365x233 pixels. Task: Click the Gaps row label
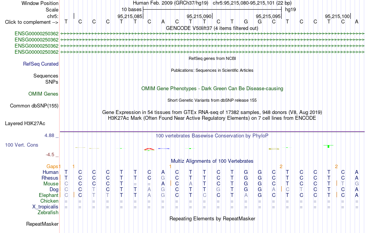(52, 166)
